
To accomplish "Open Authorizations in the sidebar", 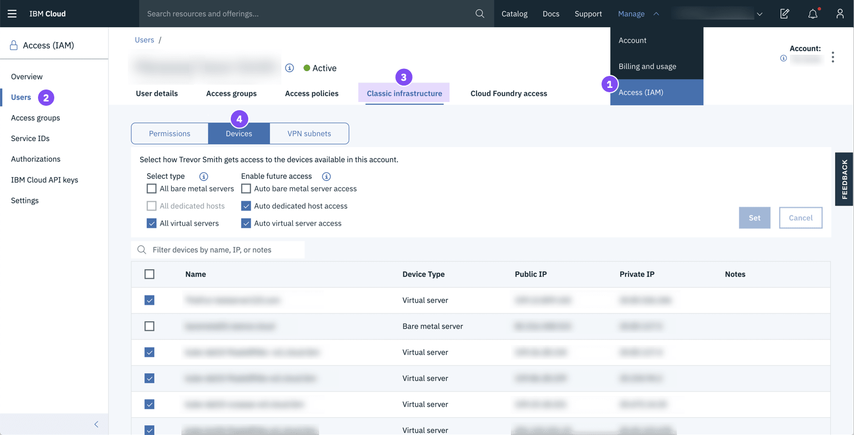I will [35, 159].
